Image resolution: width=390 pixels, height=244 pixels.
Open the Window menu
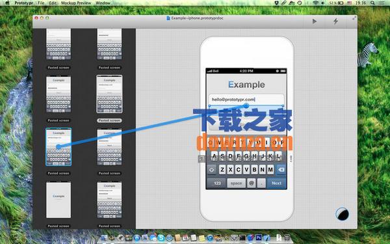(x=103, y=3)
